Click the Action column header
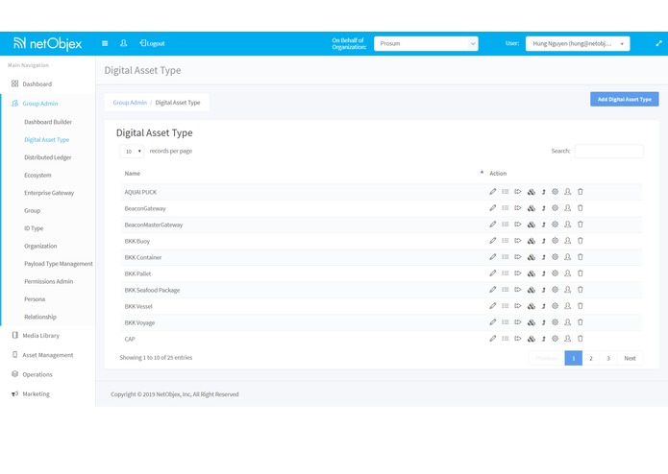Viewport: 668px width, 474px height. tap(498, 174)
